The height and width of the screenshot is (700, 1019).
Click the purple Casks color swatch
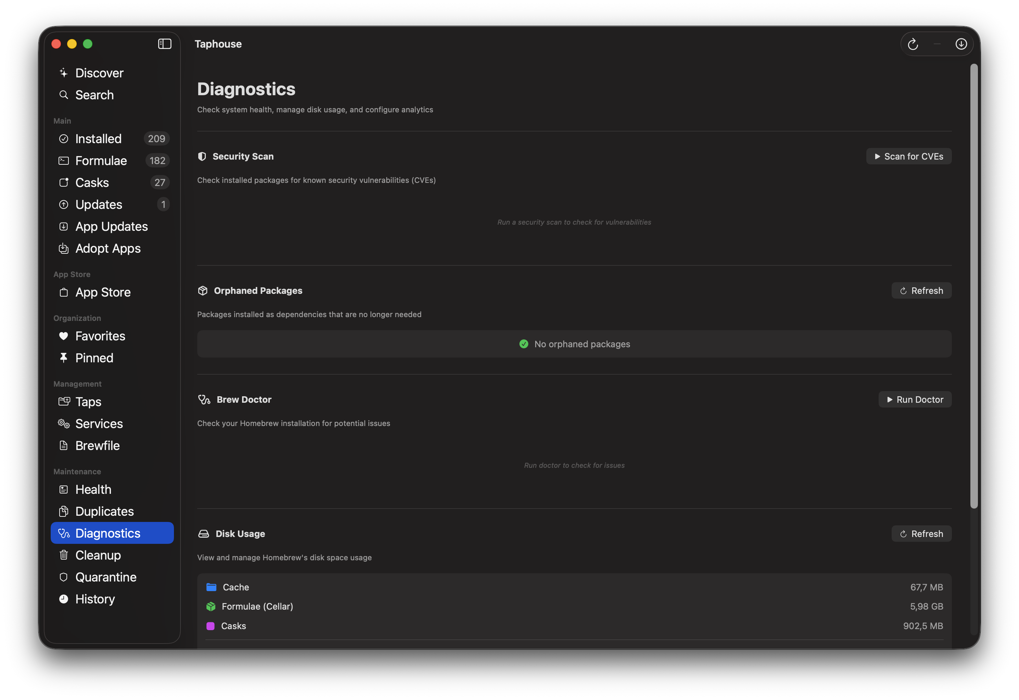point(211,626)
